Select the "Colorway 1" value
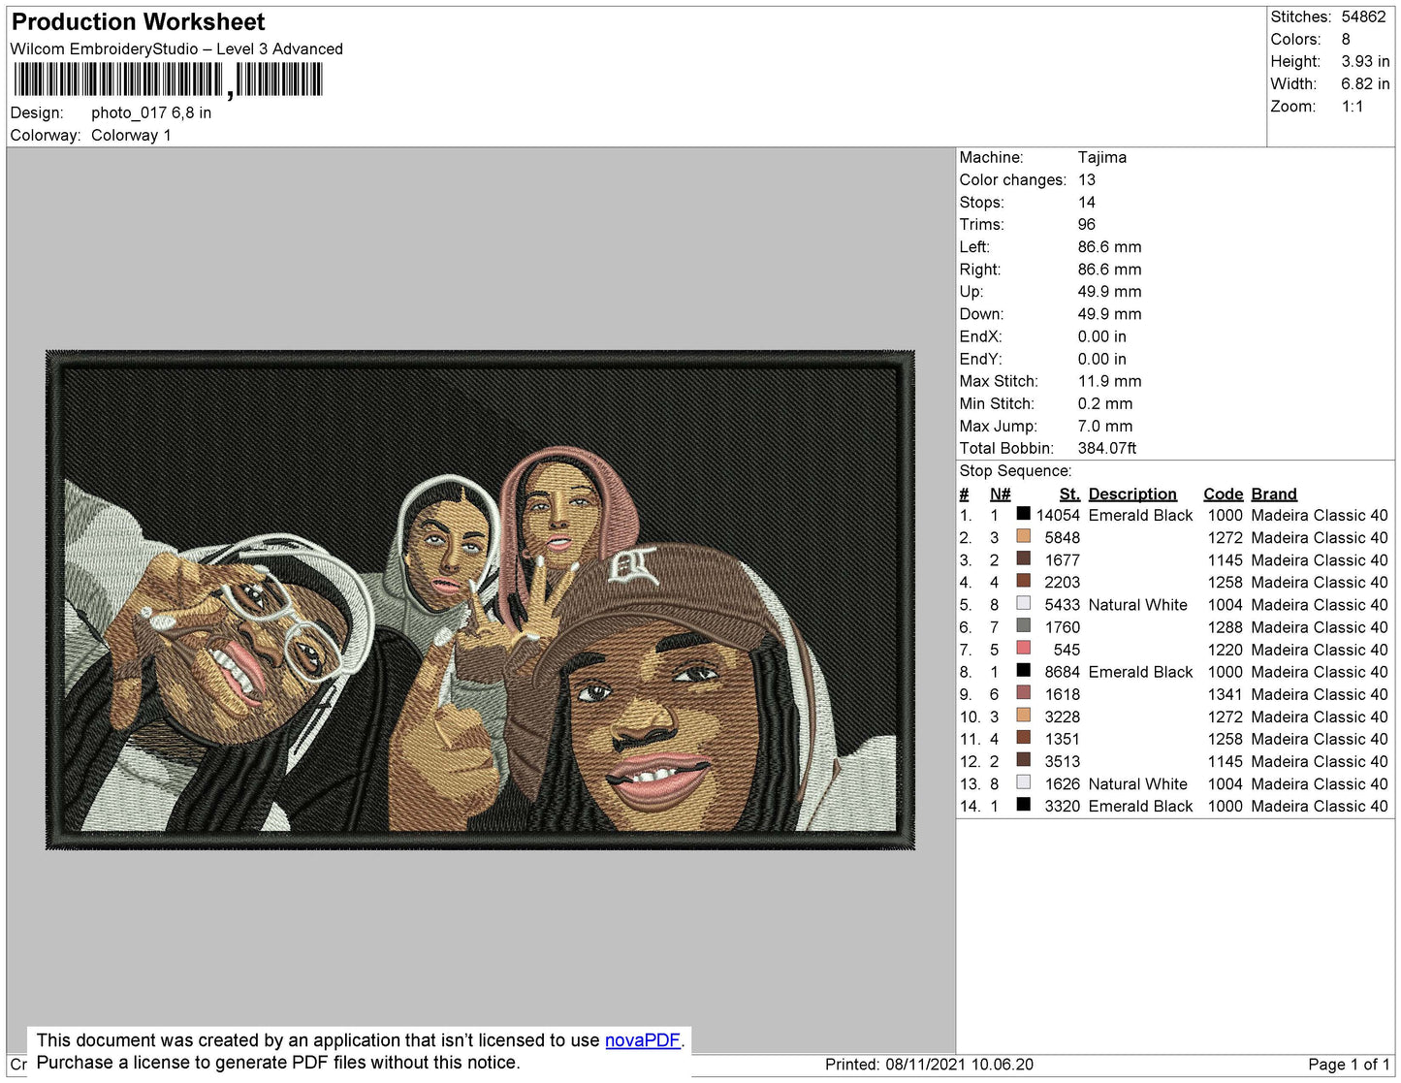 click(131, 135)
